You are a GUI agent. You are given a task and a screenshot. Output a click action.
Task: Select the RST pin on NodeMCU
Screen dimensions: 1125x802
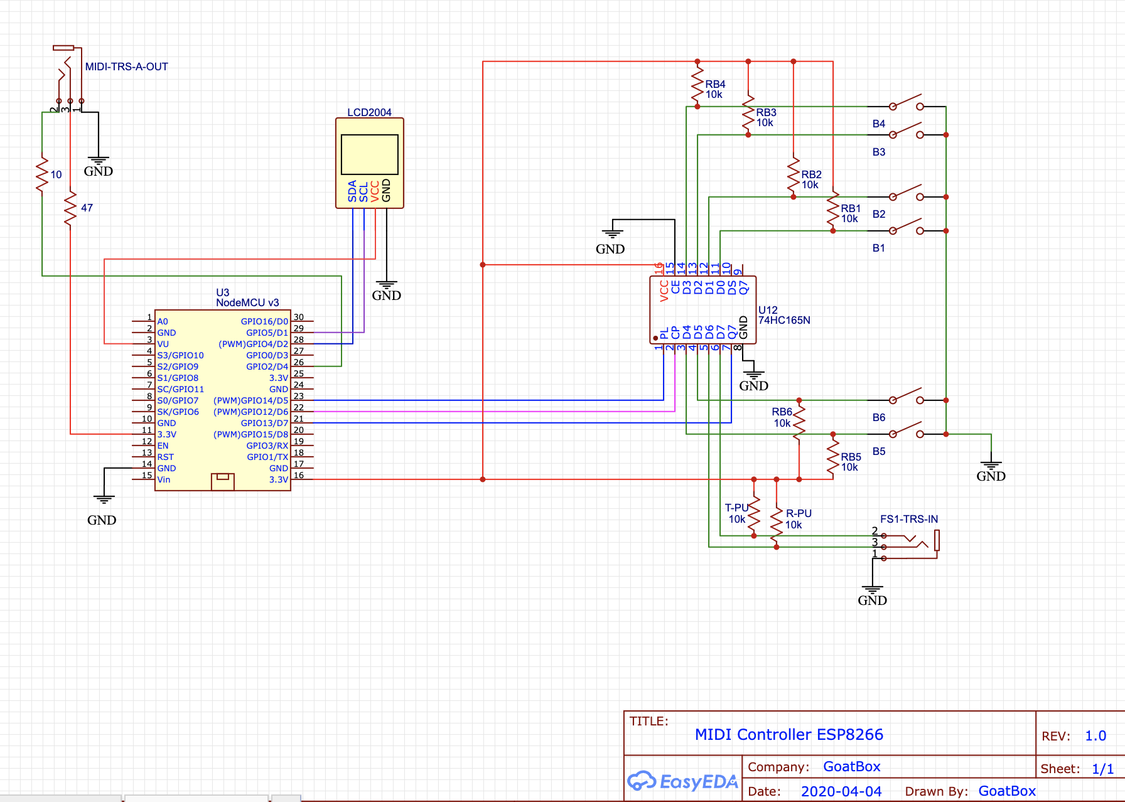pyautogui.click(x=165, y=457)
